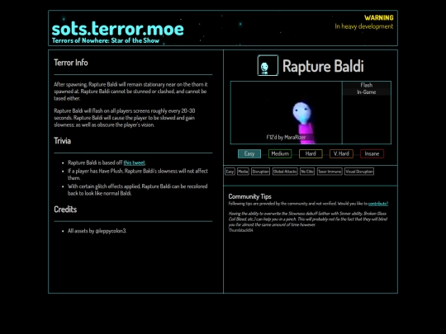This screenshot has height=334, width=446.
Task: Select the Medium difficulty option
Action: click(280, 153)
